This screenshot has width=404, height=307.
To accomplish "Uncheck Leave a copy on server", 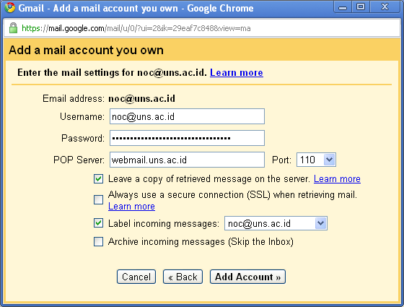I will coord(98,179).
